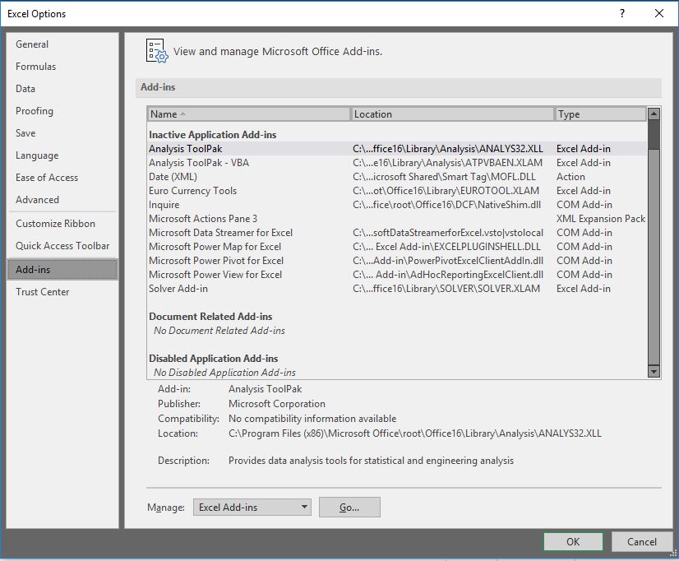Select Analysis ToolPak - VBA add-in
Screen dimensions: 679x561
click(x=397, y=163)
